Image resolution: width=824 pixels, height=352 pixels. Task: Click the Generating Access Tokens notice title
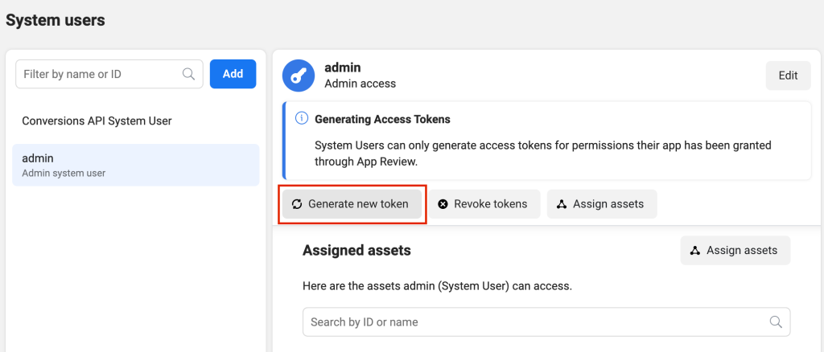click(382, 119)
